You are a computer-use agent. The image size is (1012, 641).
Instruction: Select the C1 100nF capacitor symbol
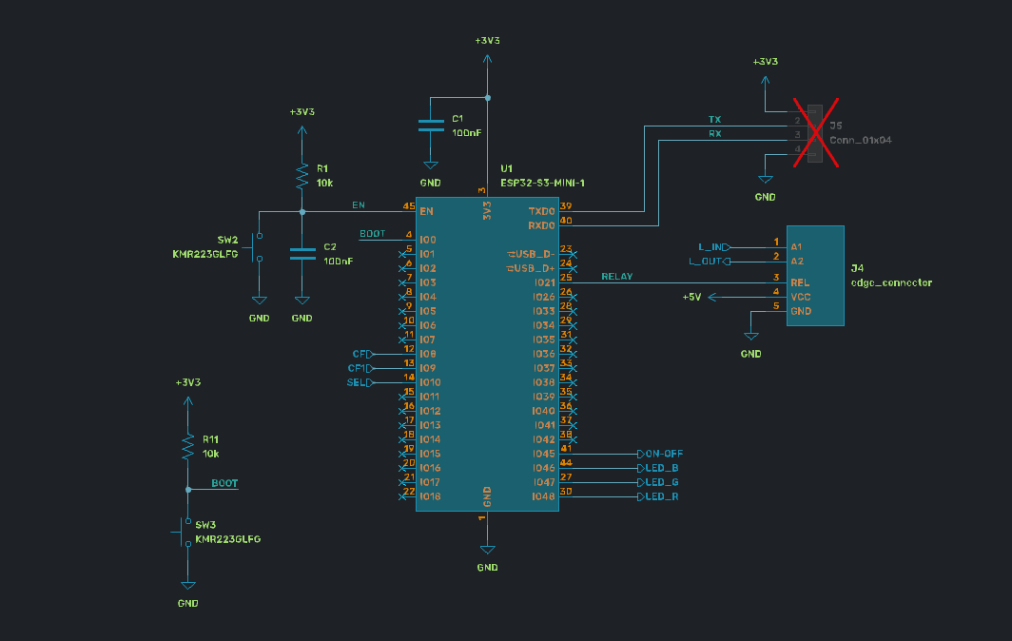[431, 126]
